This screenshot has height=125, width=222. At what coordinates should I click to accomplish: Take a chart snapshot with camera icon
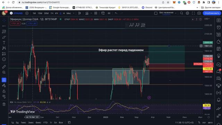coord(199,13)
